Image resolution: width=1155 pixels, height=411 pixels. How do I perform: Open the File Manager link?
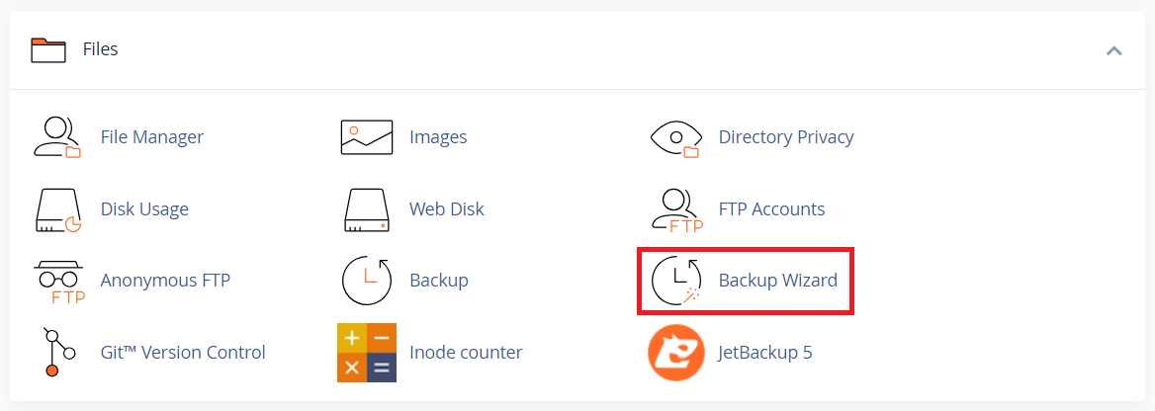click(152, 137)
